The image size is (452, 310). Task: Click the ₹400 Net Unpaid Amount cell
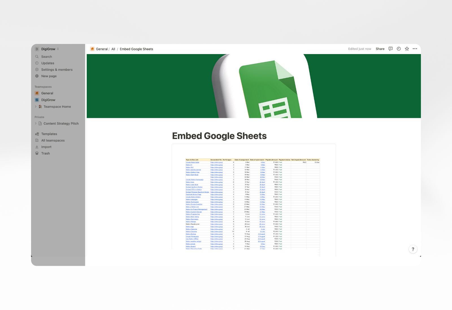(305, 162)
